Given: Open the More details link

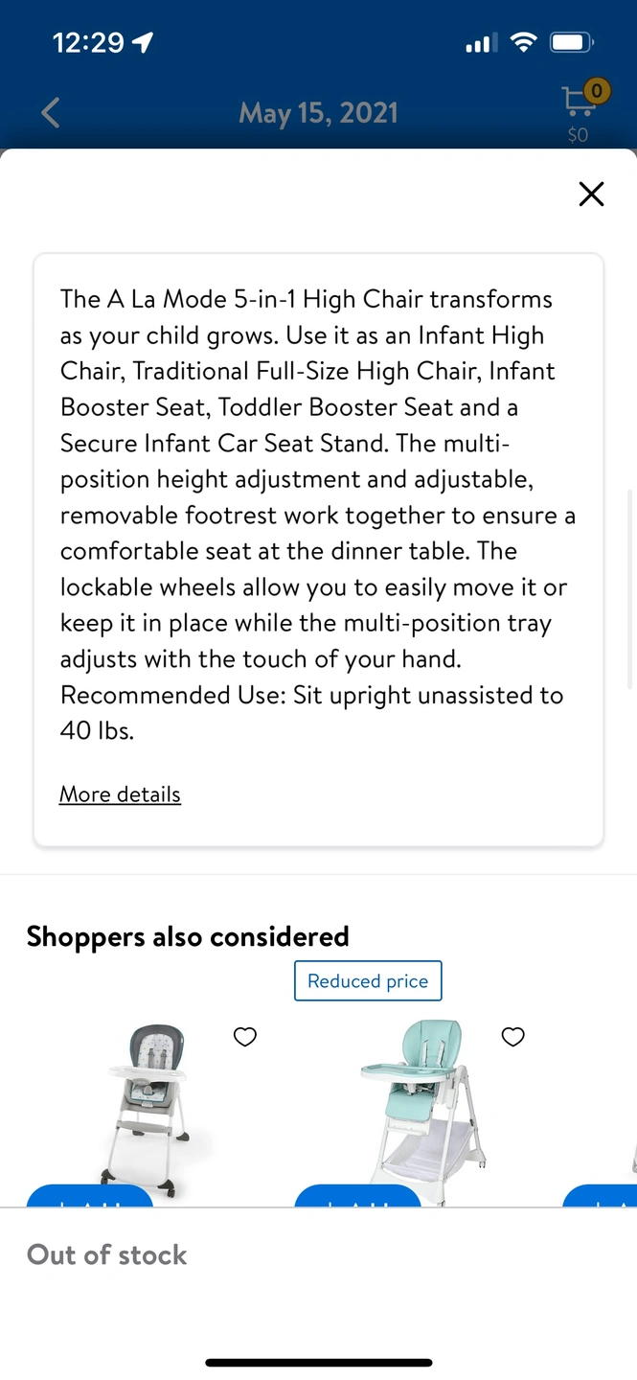Looking at the screenshot, I should click(x=120, y=793).
